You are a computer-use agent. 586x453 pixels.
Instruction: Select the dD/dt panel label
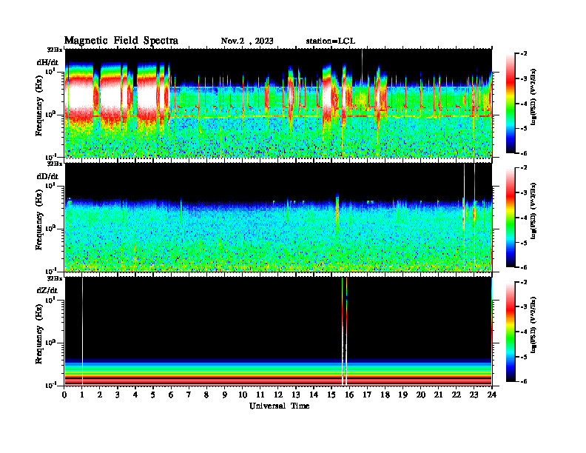click(47, 176)
